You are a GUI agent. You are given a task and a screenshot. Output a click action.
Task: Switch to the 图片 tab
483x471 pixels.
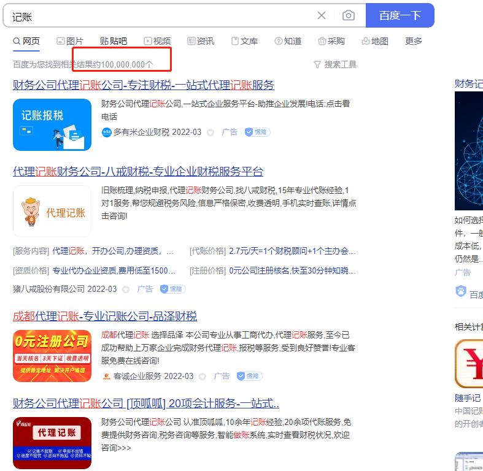[70, 41]
